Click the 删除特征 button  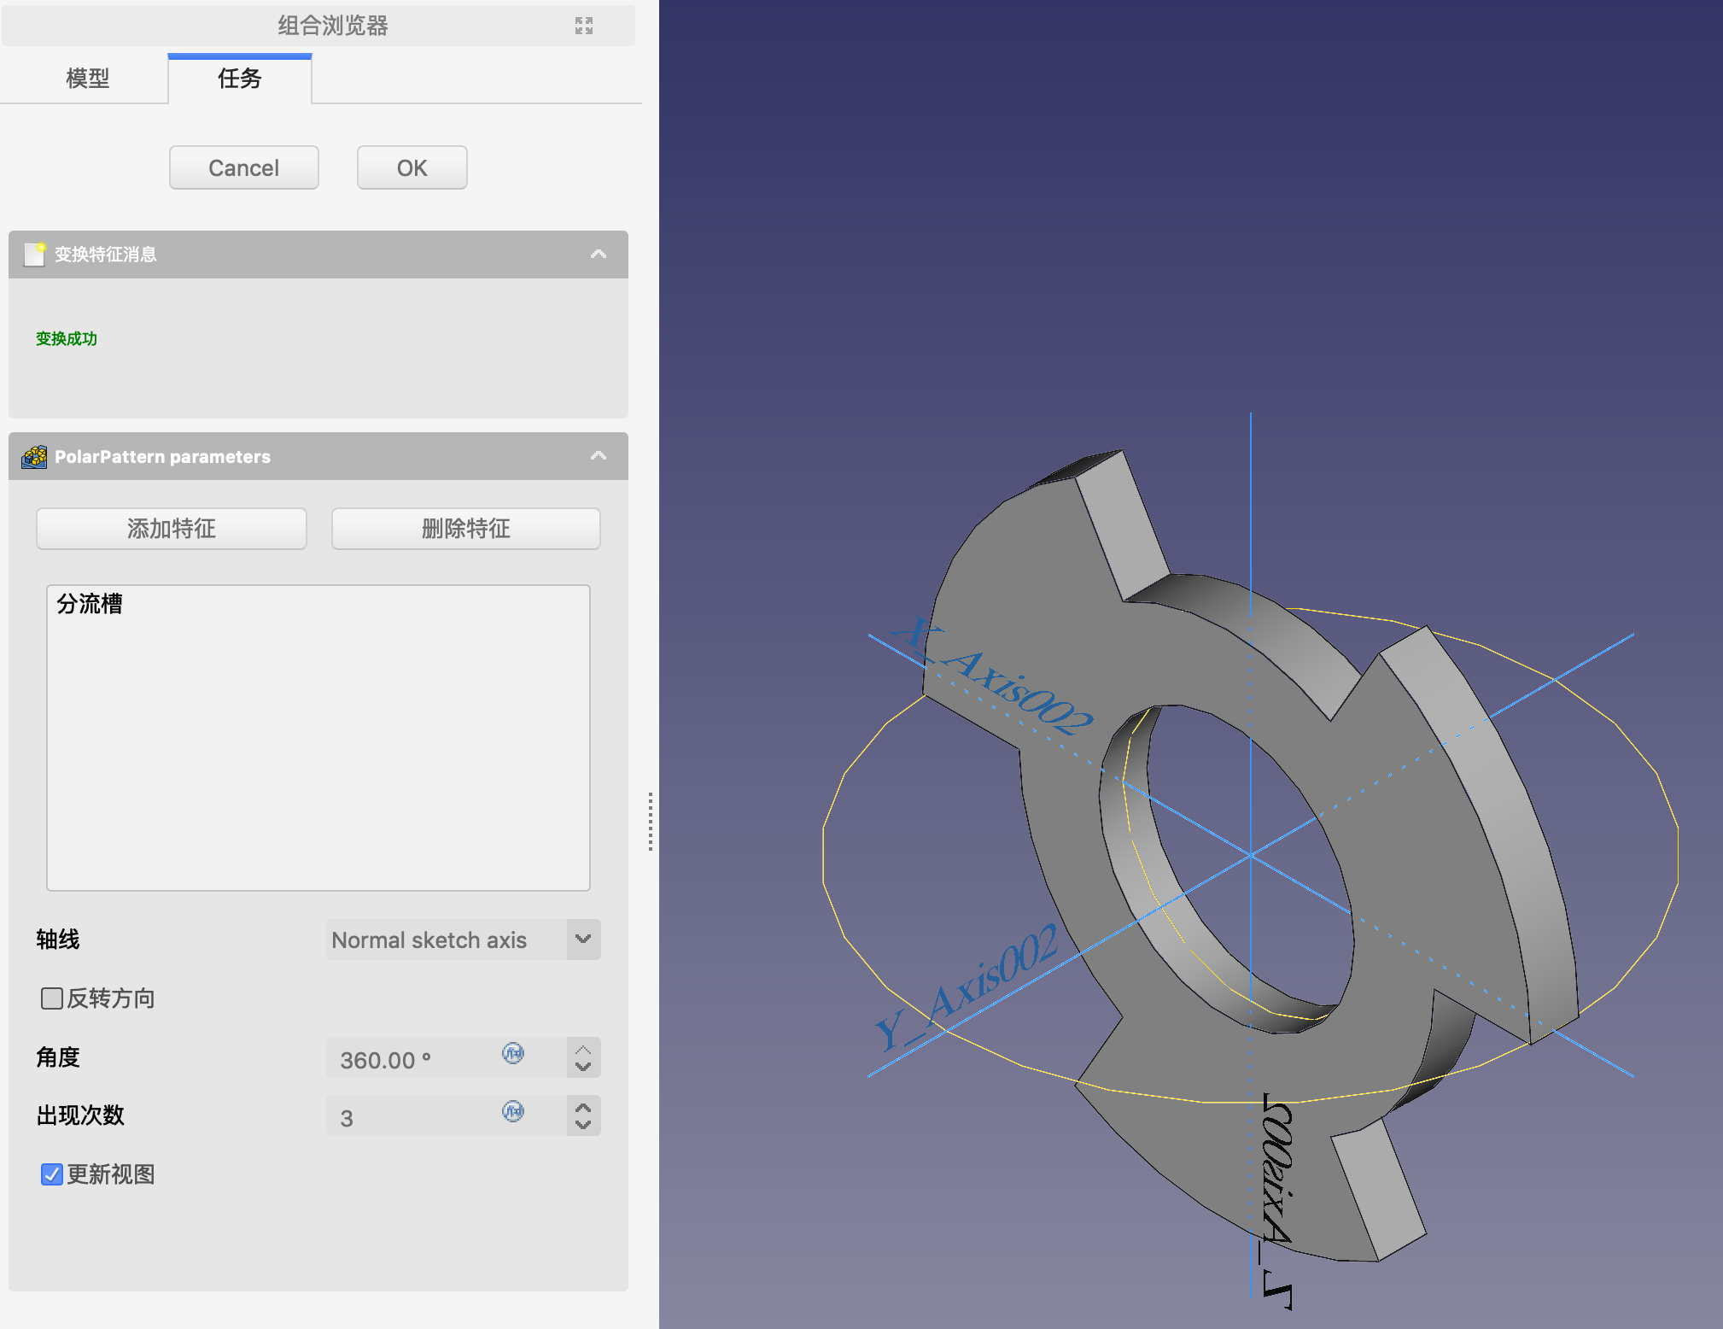click(465, 529)
